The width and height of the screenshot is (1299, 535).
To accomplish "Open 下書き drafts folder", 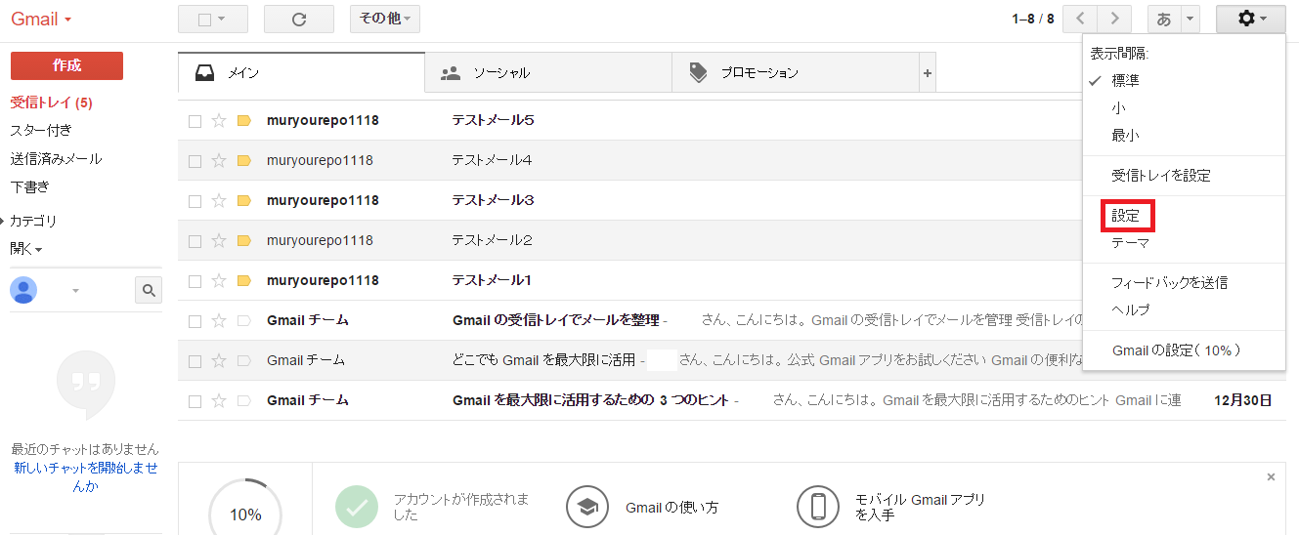I will [x=29, y=186].
